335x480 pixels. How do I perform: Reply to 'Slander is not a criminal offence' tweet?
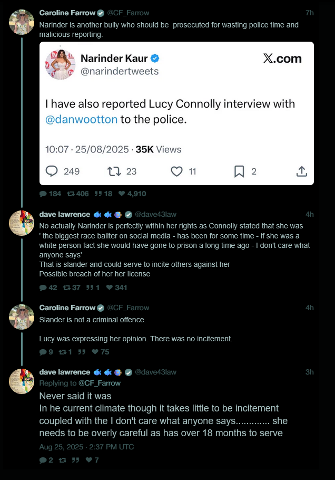point(46,352)
